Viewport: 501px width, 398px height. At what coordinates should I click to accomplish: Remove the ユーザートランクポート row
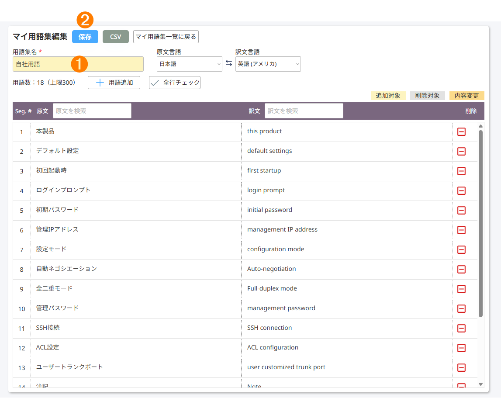point(461,367)
